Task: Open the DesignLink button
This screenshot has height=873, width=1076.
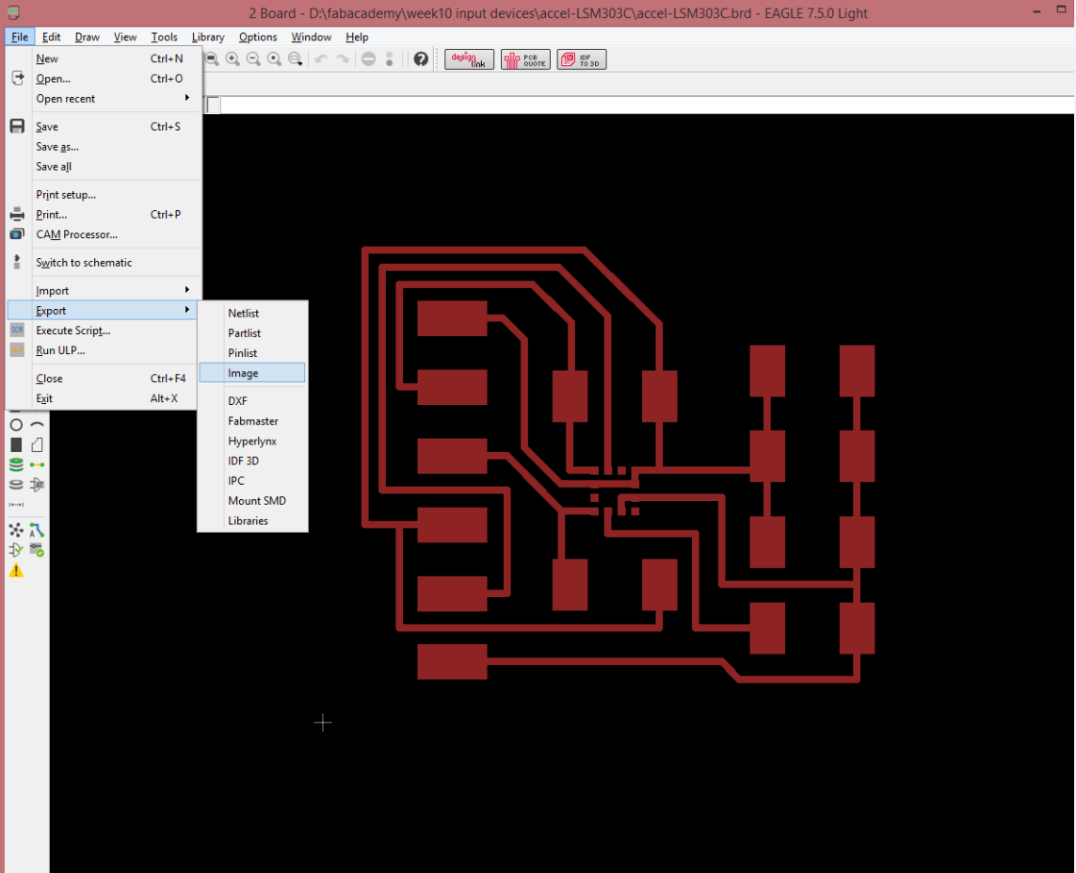Action: pyautogui.click(x=470, y=59)
